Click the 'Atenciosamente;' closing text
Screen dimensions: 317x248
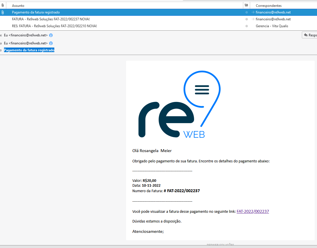[148, 232]
